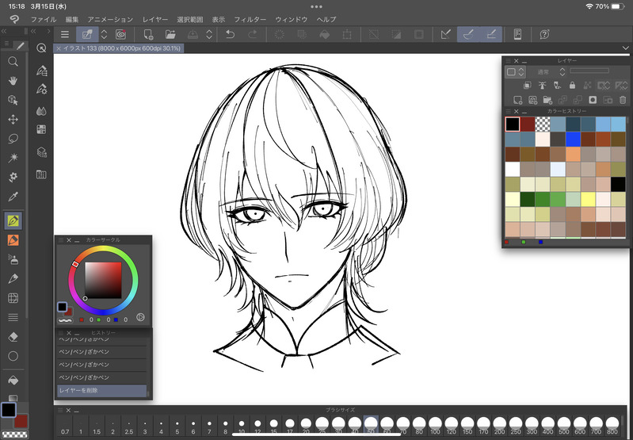
Task: Choose brush size 0.7
Action: coord(65,426)
